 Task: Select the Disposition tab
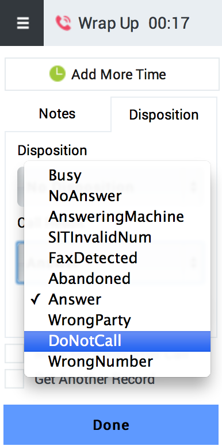[x=164, y=115]
